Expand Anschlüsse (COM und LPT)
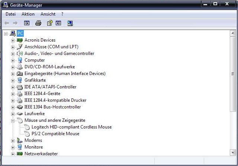238x166 pixels. pyautogui.click(x=13, y=47)
